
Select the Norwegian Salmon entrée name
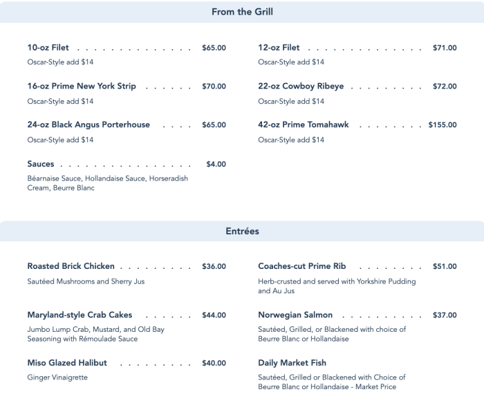tap(295, 315)
